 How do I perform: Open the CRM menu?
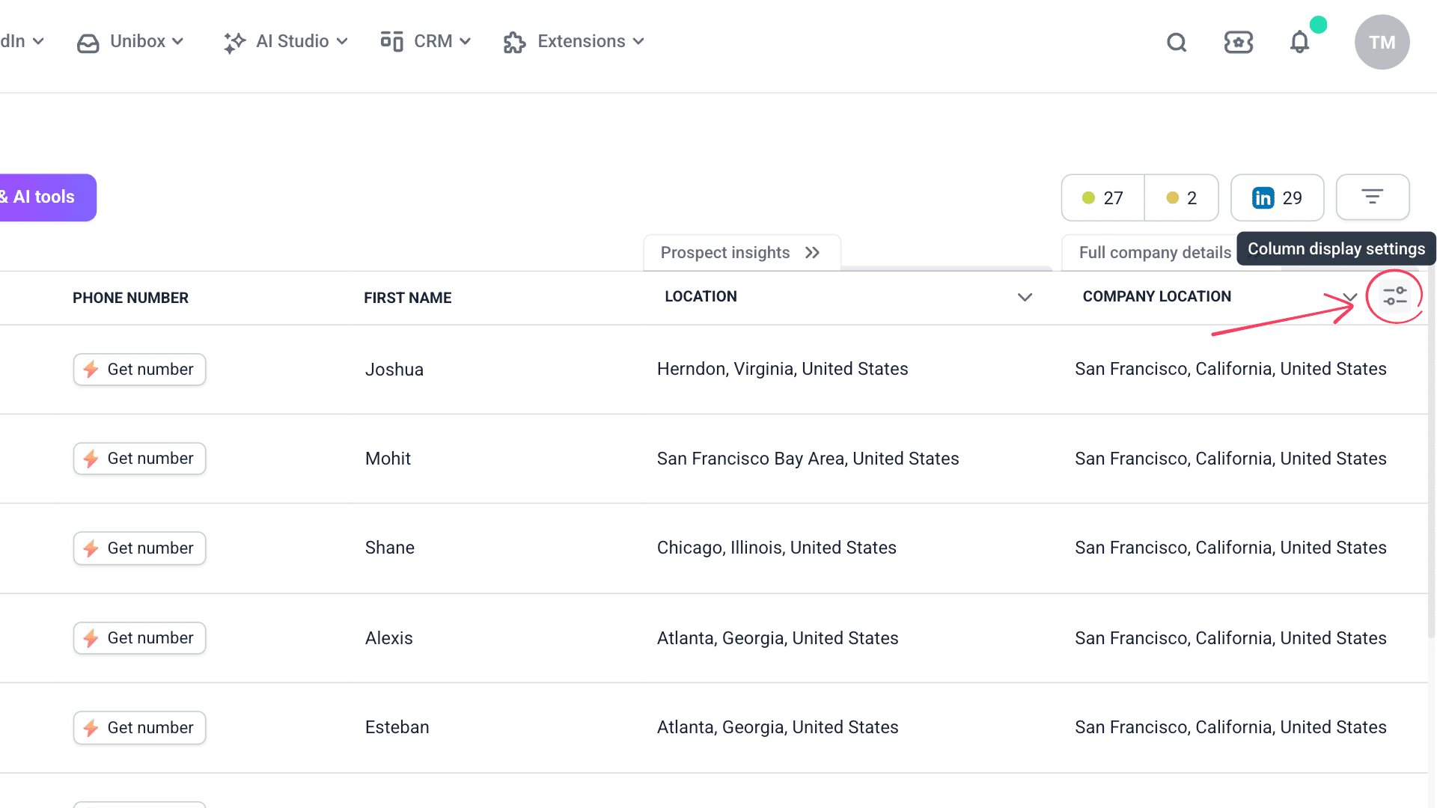click(425, 42)
